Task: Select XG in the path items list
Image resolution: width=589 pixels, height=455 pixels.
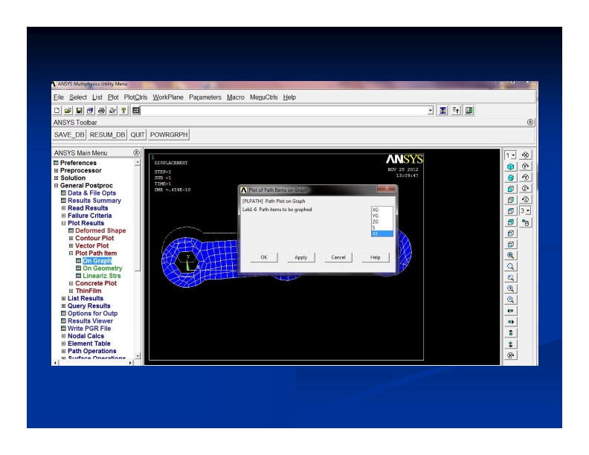Action: [x=382, y=210]
